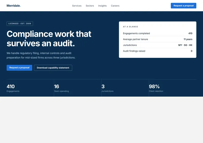Visit the Careers page
The height and width of the screenshot is (143, 203).
point(115,6)
